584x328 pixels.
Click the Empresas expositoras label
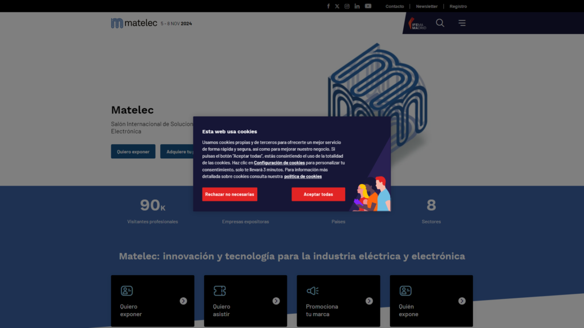click(245, 222)
